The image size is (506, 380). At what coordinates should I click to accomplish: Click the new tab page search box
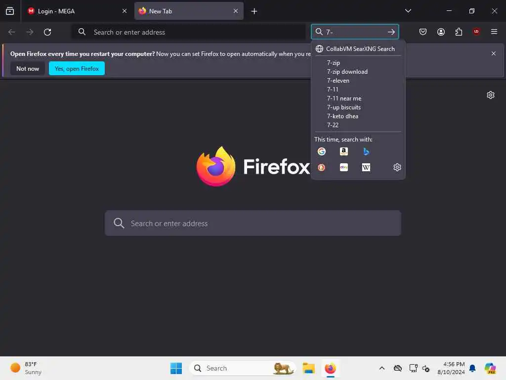253,223
